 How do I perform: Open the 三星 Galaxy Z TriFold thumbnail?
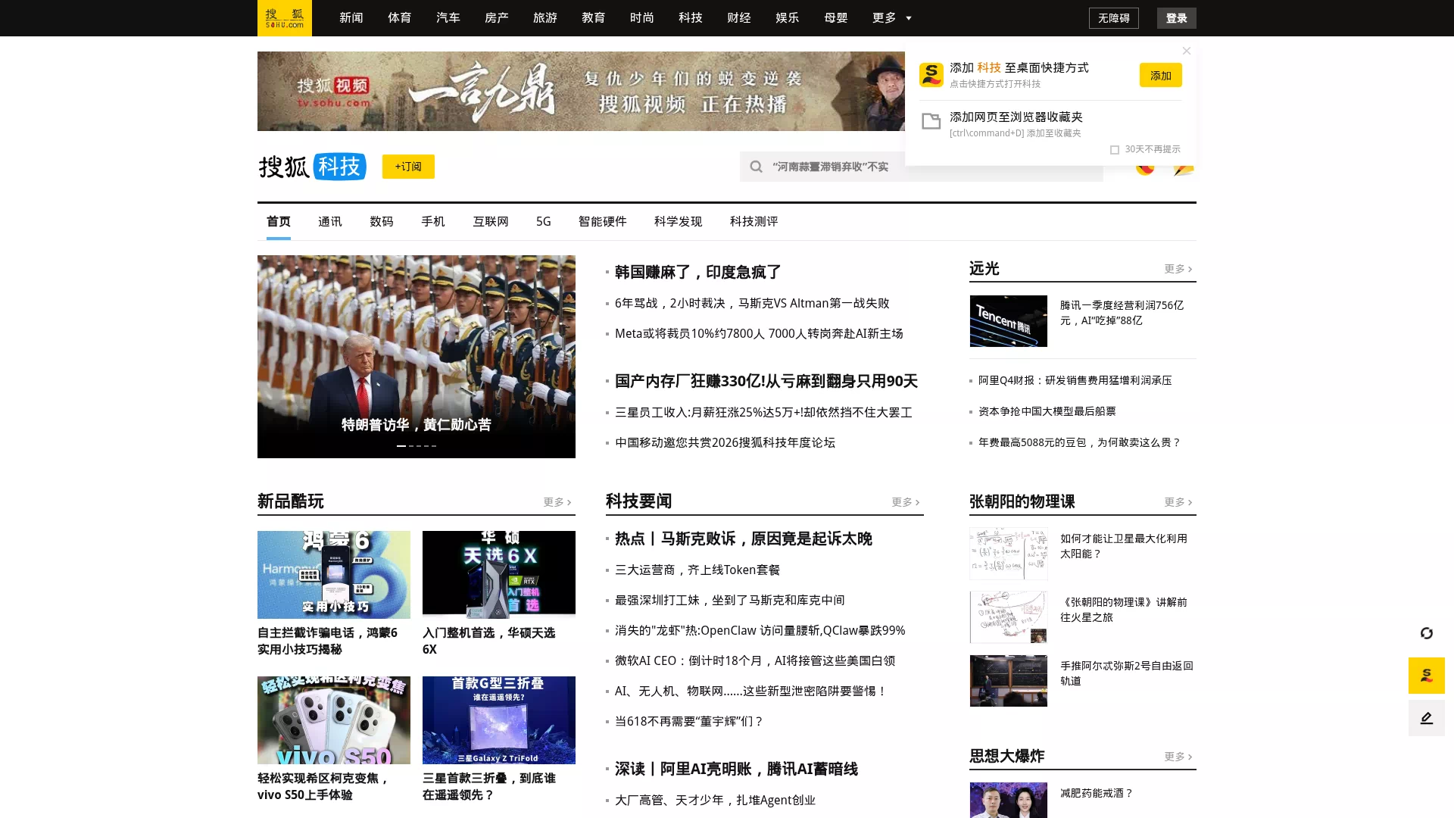pyautogui.click(x=499, y=720)
